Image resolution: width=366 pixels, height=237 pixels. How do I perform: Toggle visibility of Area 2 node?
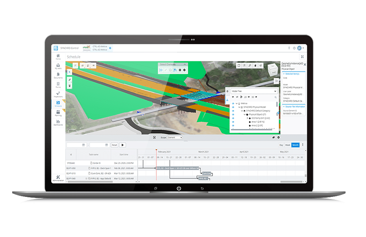(233, 126)
